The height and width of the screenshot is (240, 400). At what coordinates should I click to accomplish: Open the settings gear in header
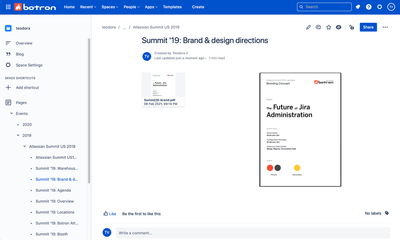point(380,7)
